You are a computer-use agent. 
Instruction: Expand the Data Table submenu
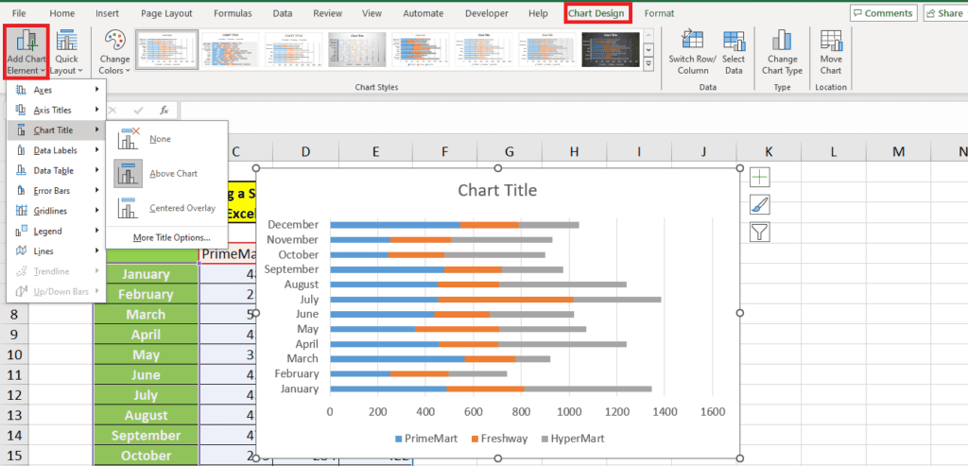[x=57, y=170]
